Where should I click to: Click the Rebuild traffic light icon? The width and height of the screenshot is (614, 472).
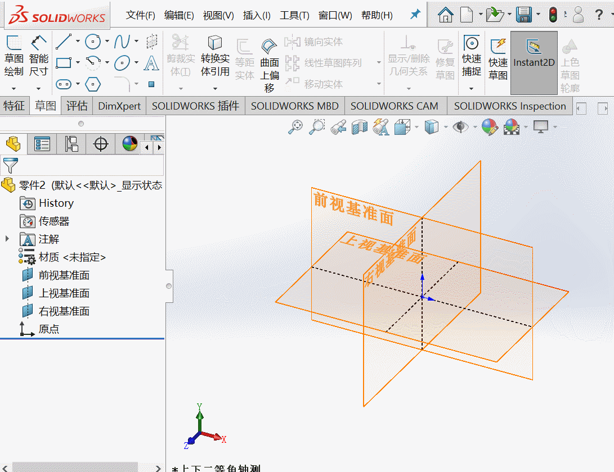(553, 15)
